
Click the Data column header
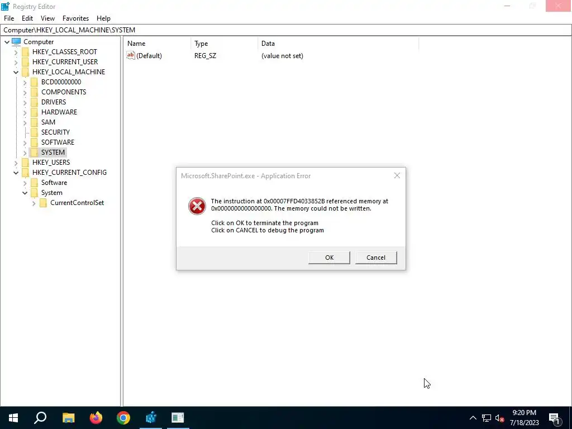[338, 44]
